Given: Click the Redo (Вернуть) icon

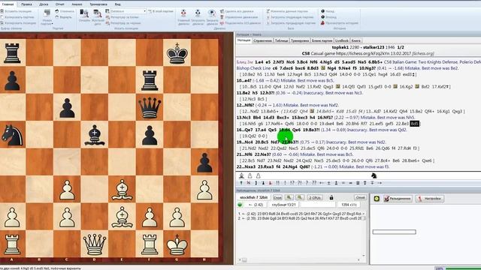Looking at the screenshot, I should pyautogui.click(x=57, y=17).
